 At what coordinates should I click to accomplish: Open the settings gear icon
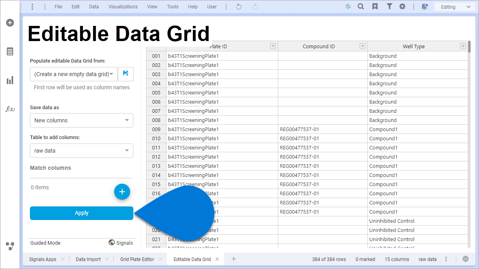click(402, 7)
